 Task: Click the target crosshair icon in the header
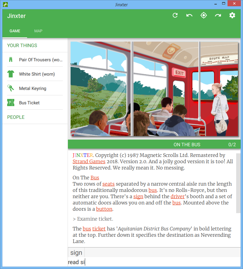pos(203,16)
